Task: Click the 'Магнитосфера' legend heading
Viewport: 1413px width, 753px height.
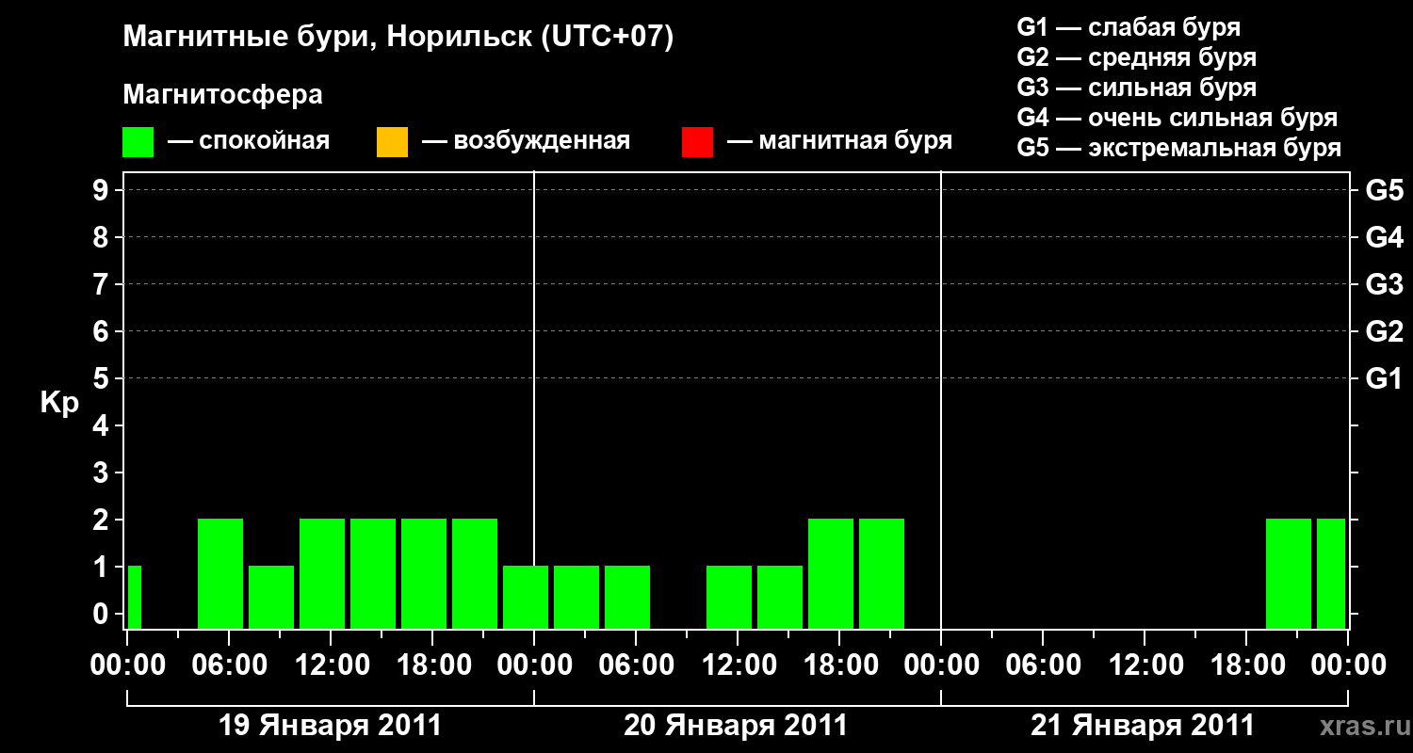Action: point(222,95)
